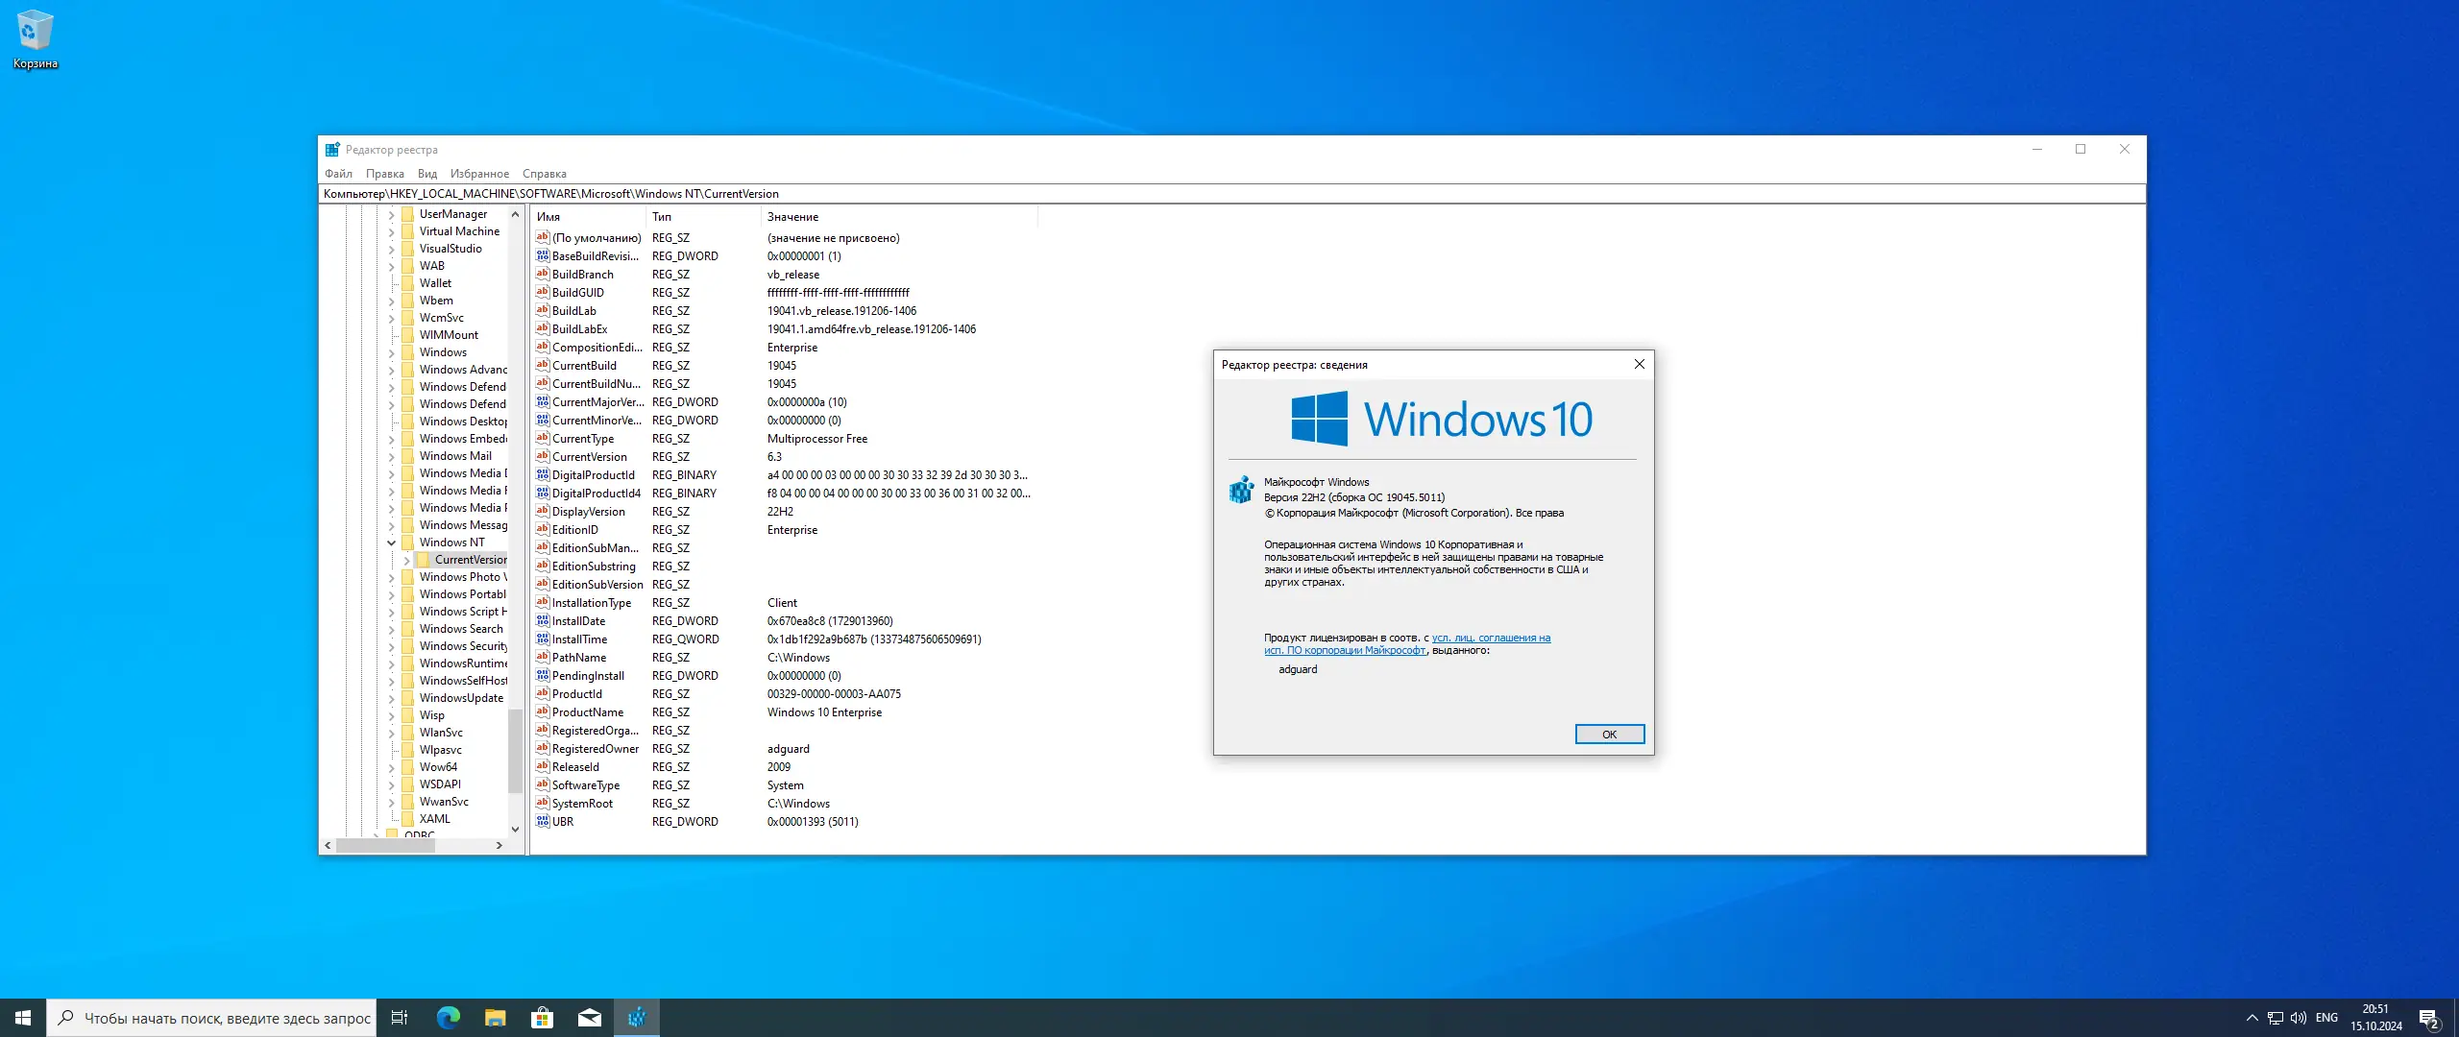2459x1037 pixels.
Task: Expand the WindowsUpdate key node
Action: click(392, 698)
